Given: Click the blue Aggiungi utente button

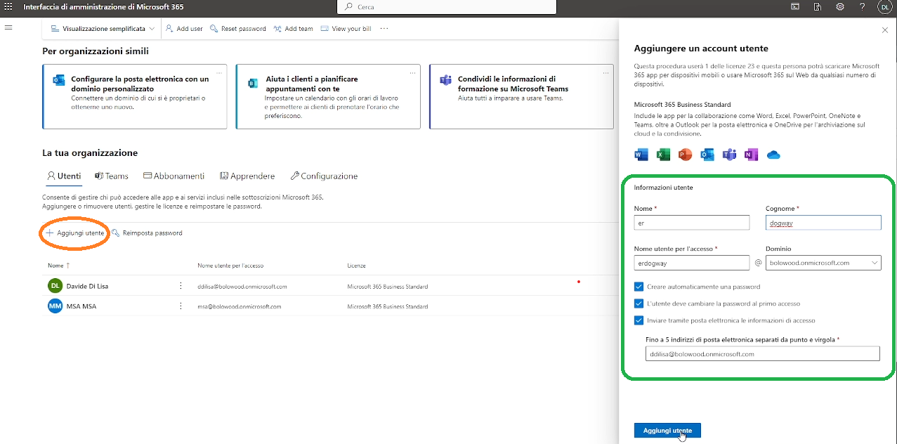Looking at the screenshot, I should pos(667,430).
